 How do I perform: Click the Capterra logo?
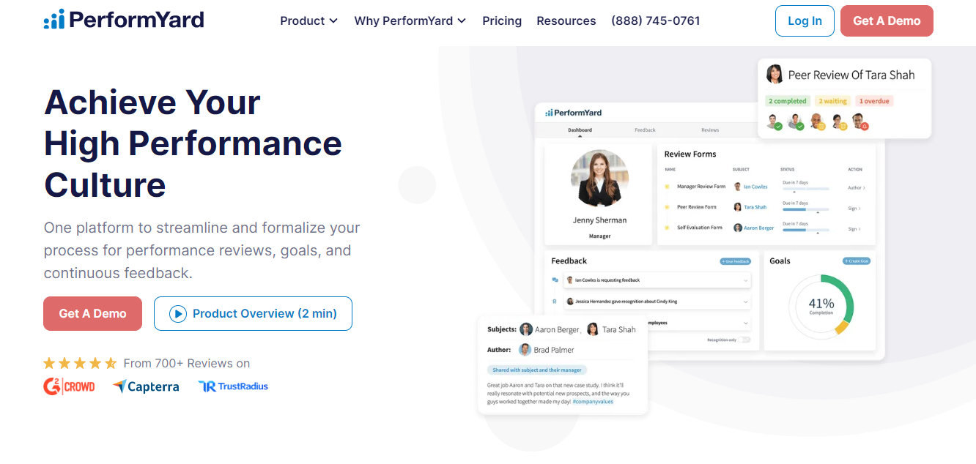pyautogui.click(x=146, y=386)
